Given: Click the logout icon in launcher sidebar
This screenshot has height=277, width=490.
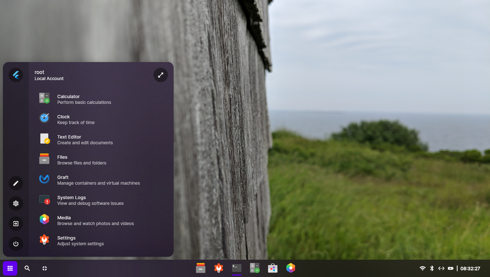Looking at the screenshot, I should coord(16,224).
